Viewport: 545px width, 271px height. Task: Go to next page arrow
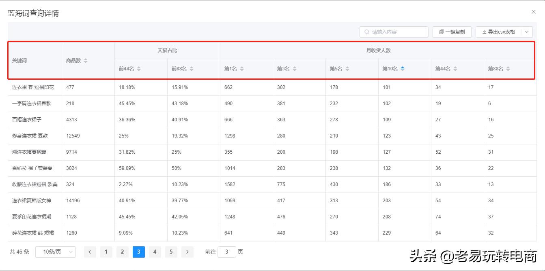click(x=187, y=252)
